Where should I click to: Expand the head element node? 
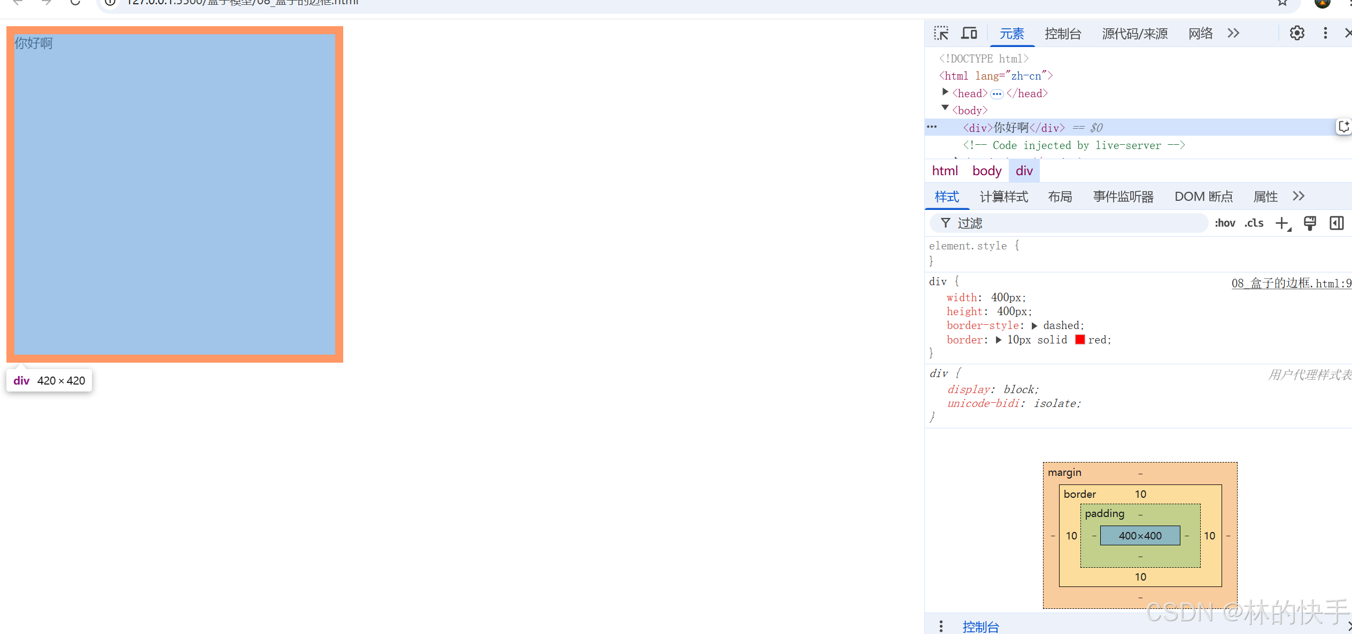[x=945, y=92]
